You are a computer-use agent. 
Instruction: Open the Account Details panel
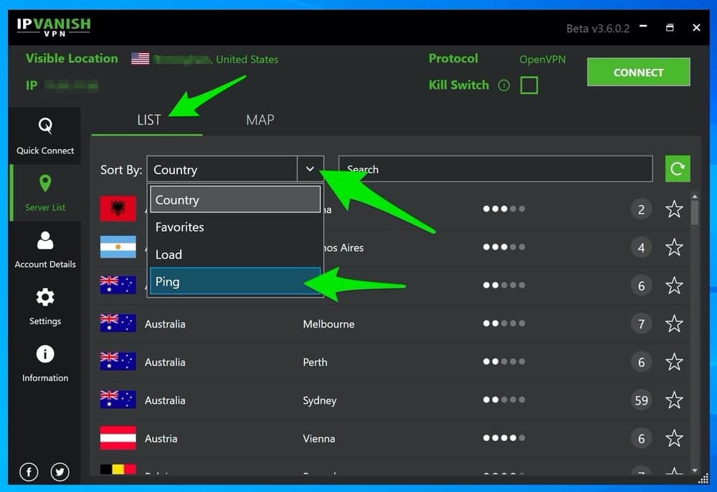pyautogui.click(x=45, y=249)
